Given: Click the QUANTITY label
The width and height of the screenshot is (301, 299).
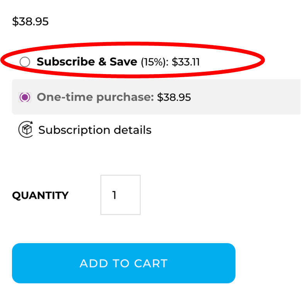Looking at the screenshot, I should point(40,196).
